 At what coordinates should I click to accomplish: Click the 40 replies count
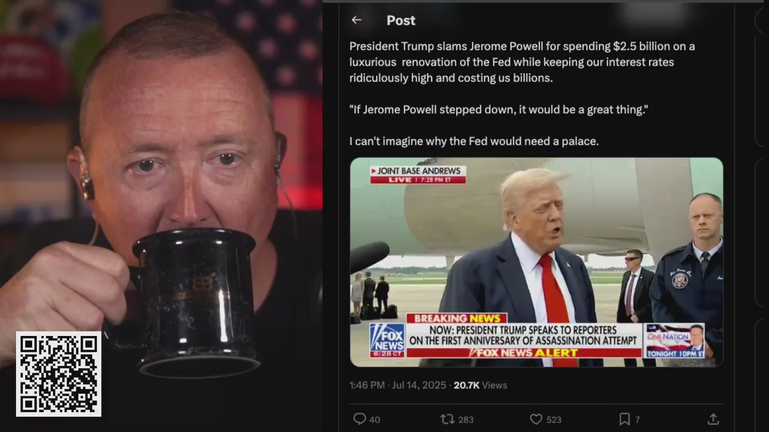(374, 419)
